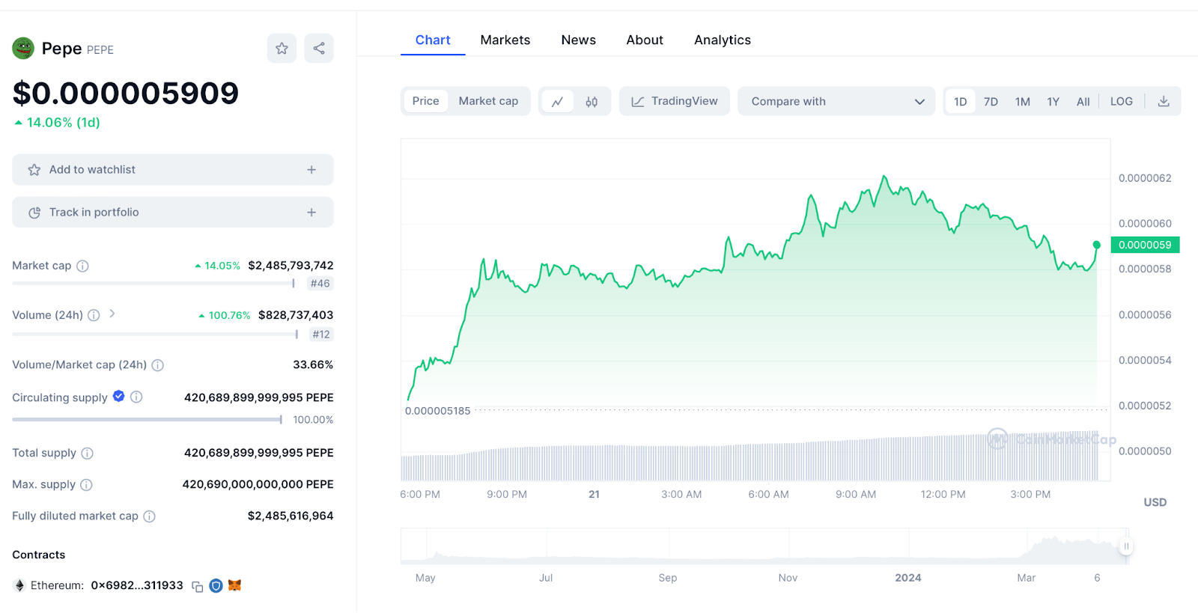Click the blue shield security icon
1198x613 pixels.
216,586
